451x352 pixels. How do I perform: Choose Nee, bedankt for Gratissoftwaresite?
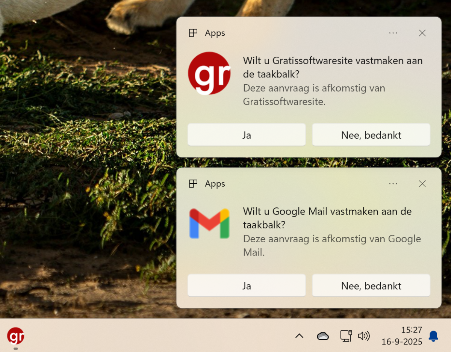(371, 135)
